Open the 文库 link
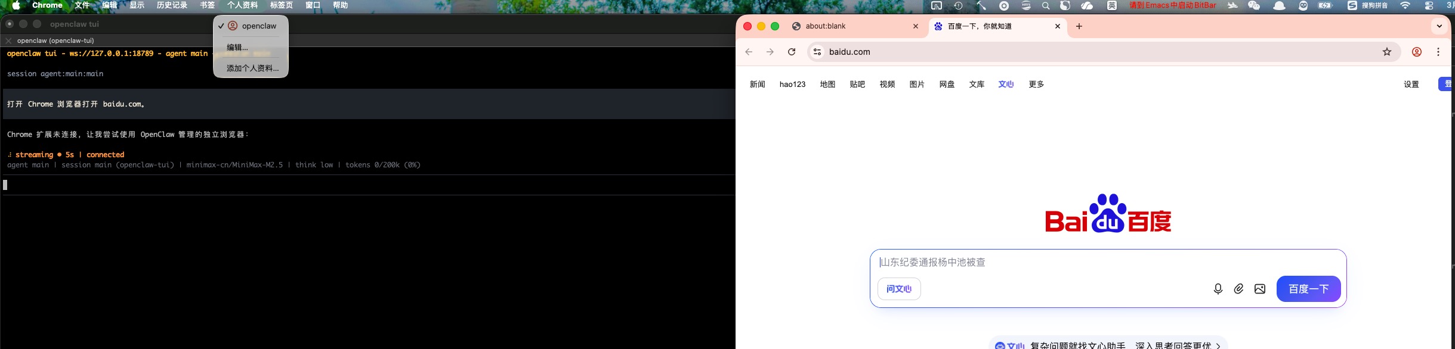Viewport: 1455px width, 349px height. pos(977,84)
